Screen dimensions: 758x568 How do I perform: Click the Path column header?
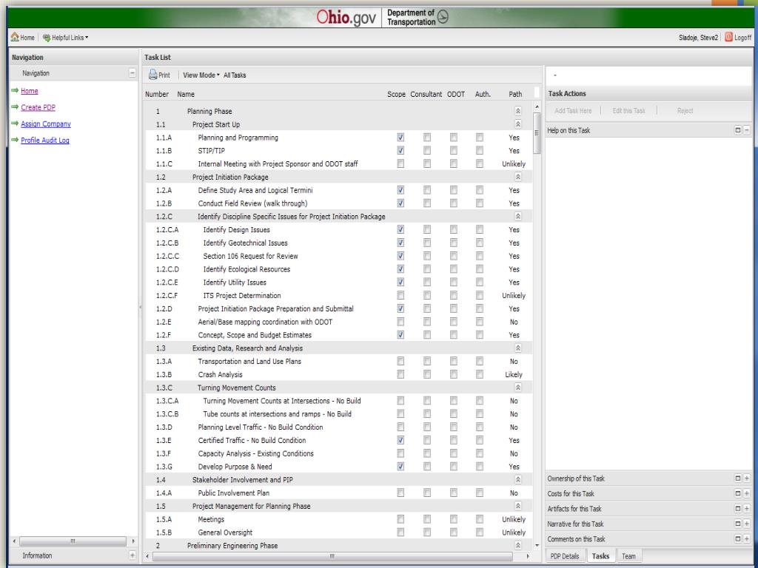coord(515,94)
